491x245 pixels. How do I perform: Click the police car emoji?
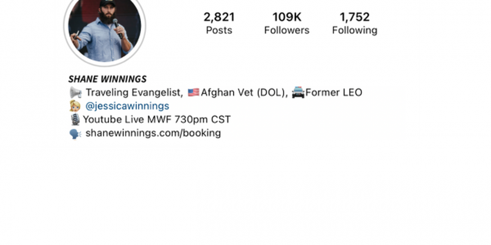click(298, 93)
